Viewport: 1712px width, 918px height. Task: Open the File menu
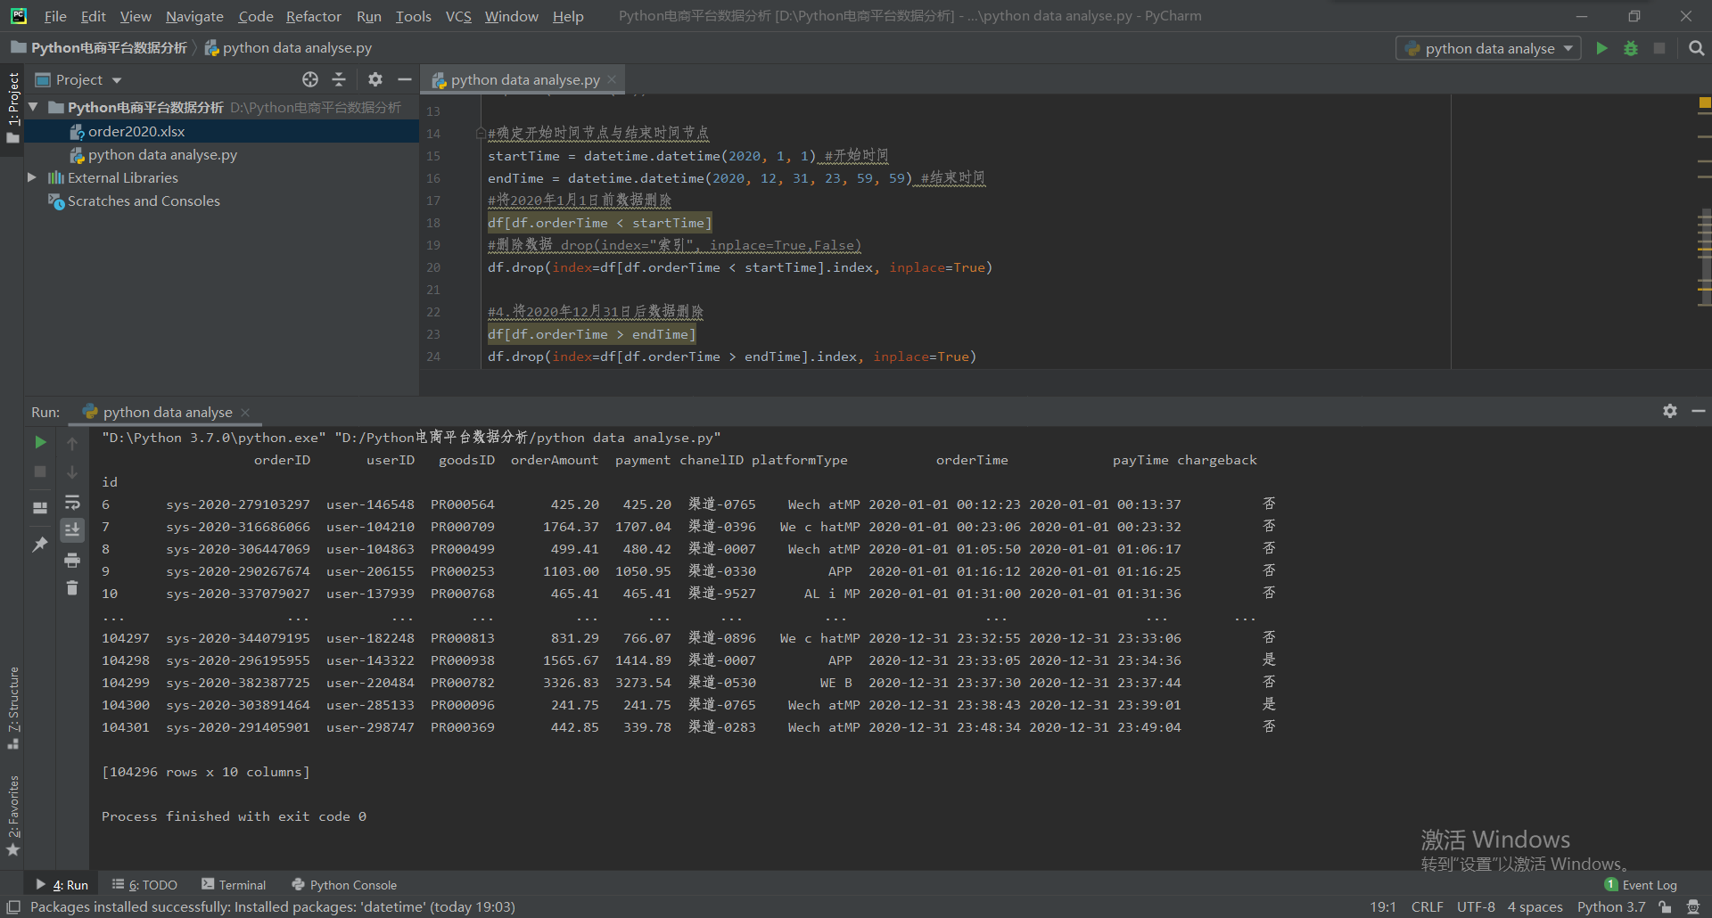point(55,16)
